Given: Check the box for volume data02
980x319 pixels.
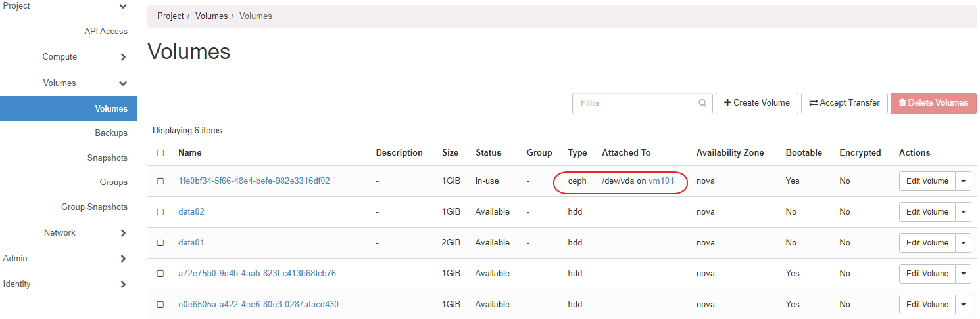Looking at the screenshot, I should [x=160, y=212].
